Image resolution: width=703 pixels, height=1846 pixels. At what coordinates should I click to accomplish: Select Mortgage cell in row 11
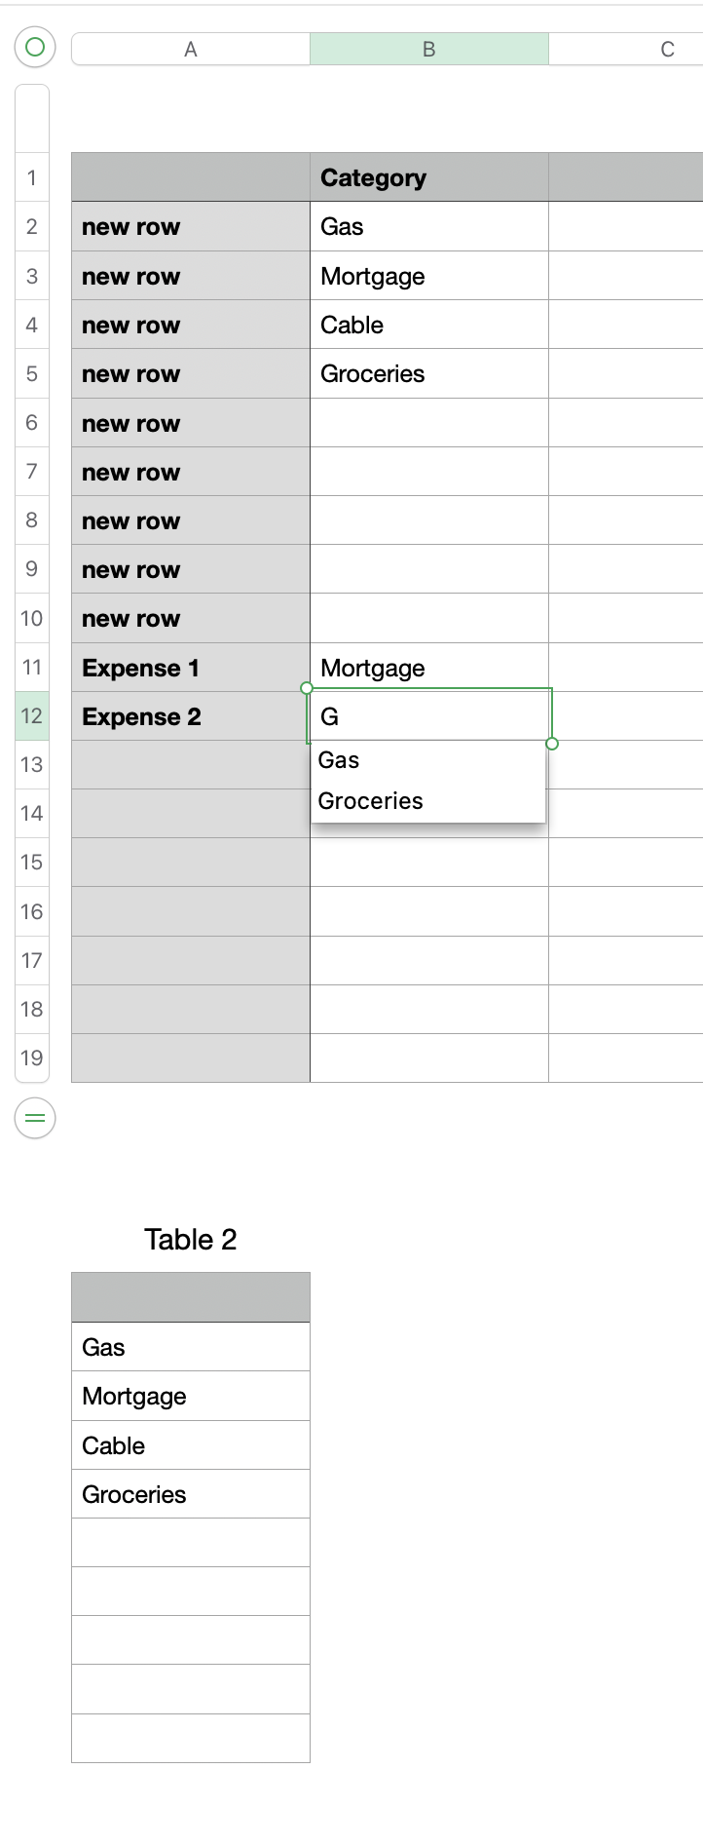tap(428, 668)
